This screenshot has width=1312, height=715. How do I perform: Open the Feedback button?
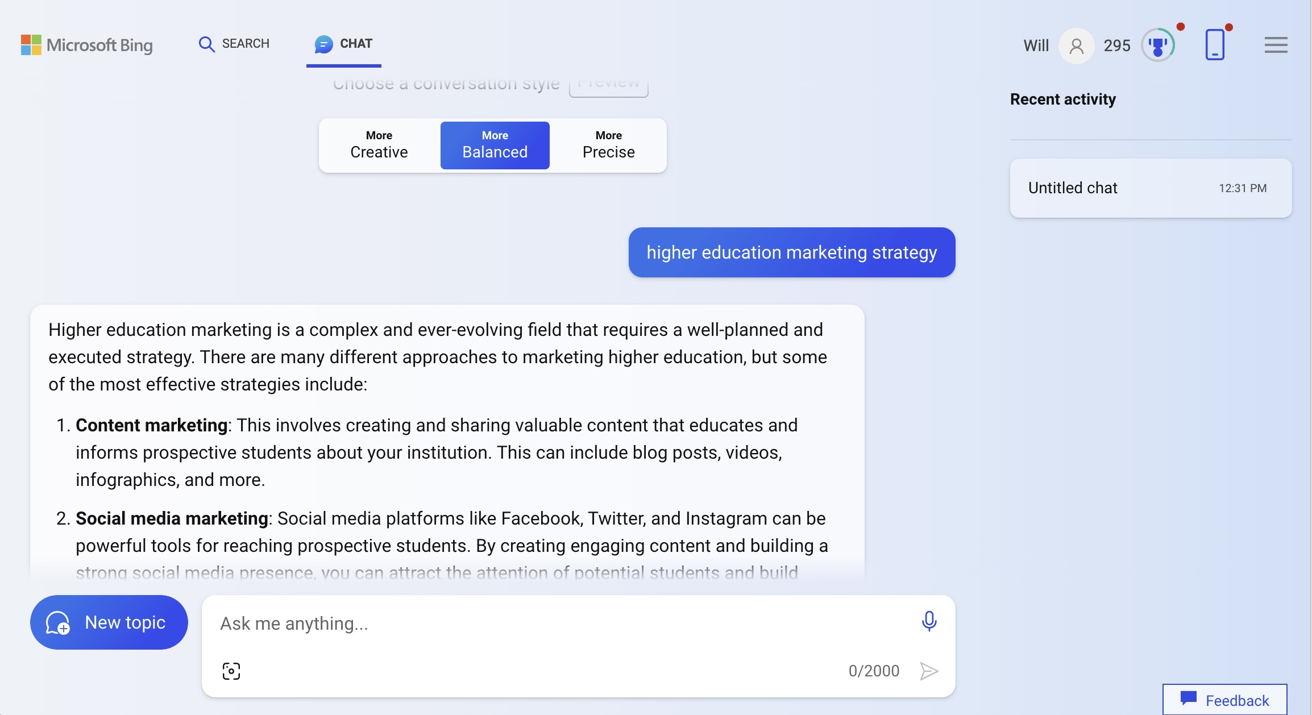coord(1225,700)
